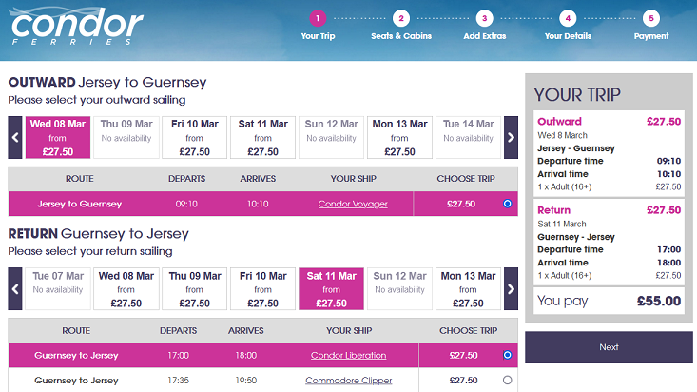Image resolution: width=697 pixels, height=392 pixels.
Task: Choose Sat 11 Mar as outward date
Action: point(262,138)
